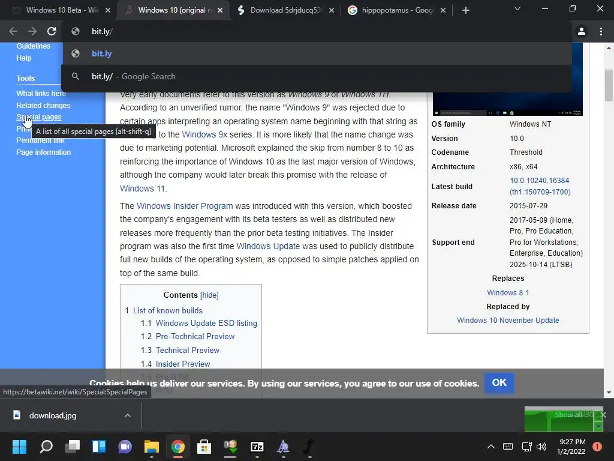Jump to List of known builds
Viewport: 614px width, 461px height.
click(168, 310)
